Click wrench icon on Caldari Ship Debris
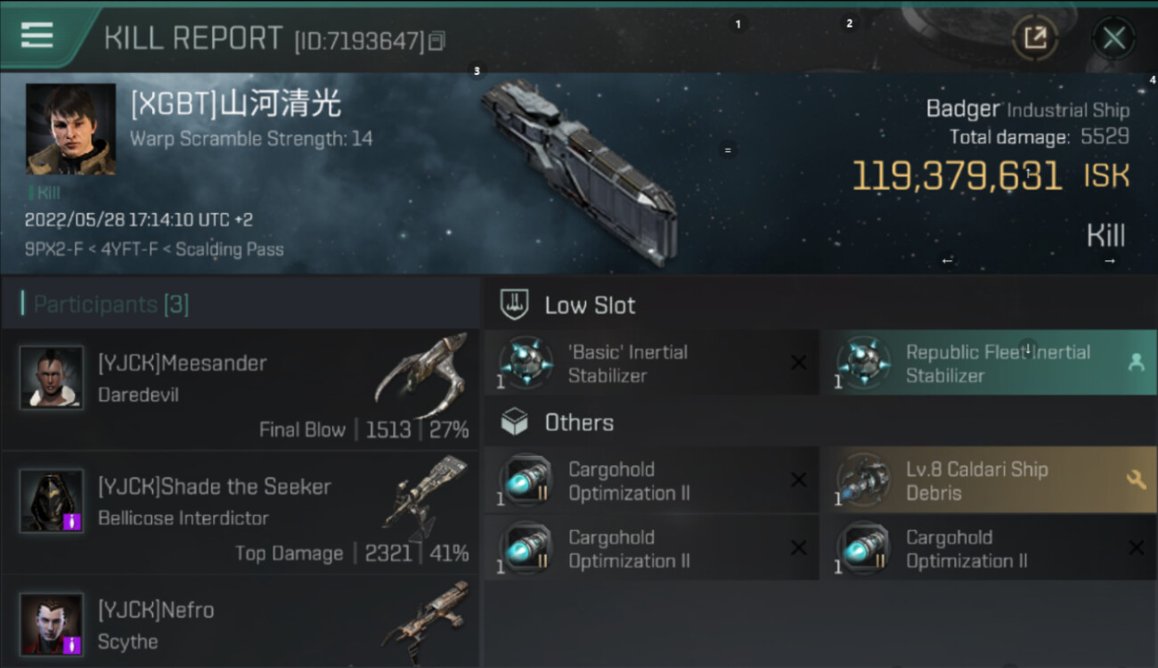Screen dimensions: 1158x668 click(1136, 481)
